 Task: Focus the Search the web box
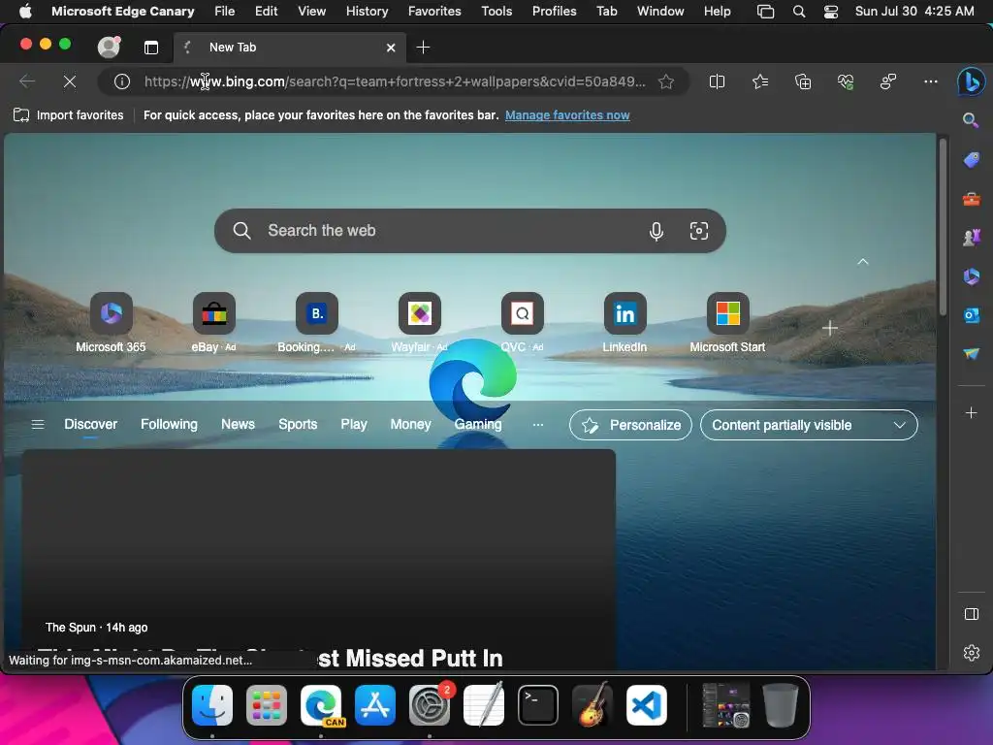point(470,231)
